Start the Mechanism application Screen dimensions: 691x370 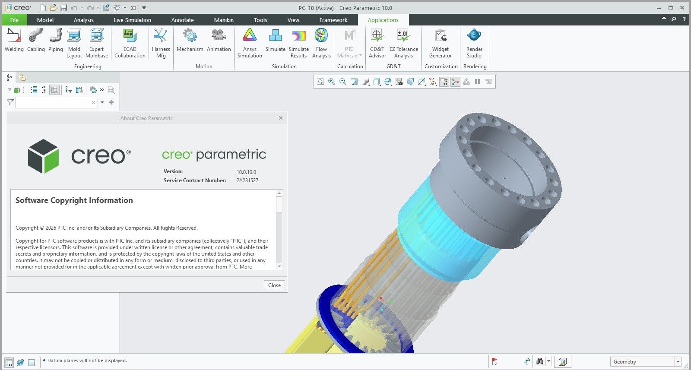[190, 41]
